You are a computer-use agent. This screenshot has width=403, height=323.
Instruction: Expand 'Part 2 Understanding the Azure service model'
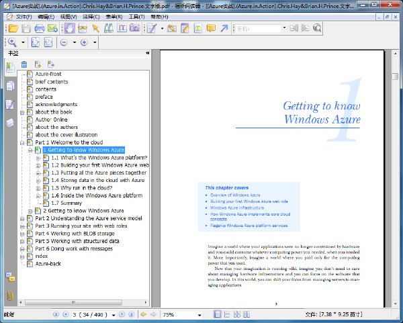22,219
